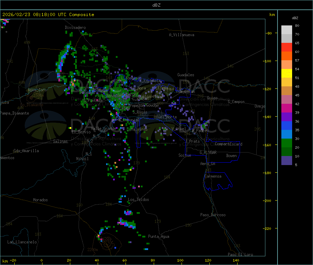This screenshot has height=265, width=313.
Task: Click the Paso_El_Loro label
Action: point(241,255)
